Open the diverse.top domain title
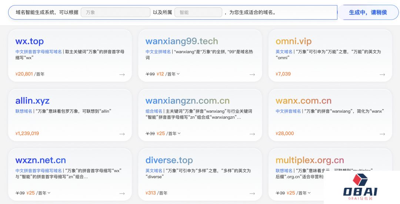 pos(169,160)
